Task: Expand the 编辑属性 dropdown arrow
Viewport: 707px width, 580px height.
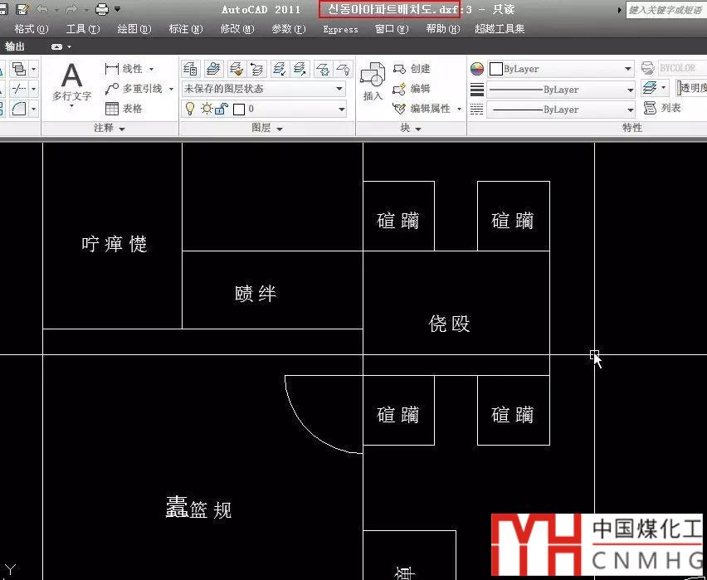Action: (459, 109)
